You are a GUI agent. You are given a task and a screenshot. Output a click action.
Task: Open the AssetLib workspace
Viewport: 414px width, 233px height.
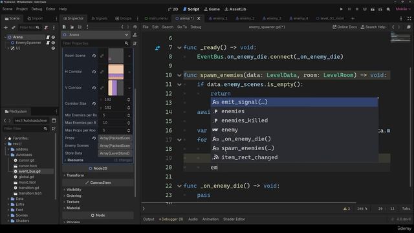pyautogui.click(x=235, y=9)
